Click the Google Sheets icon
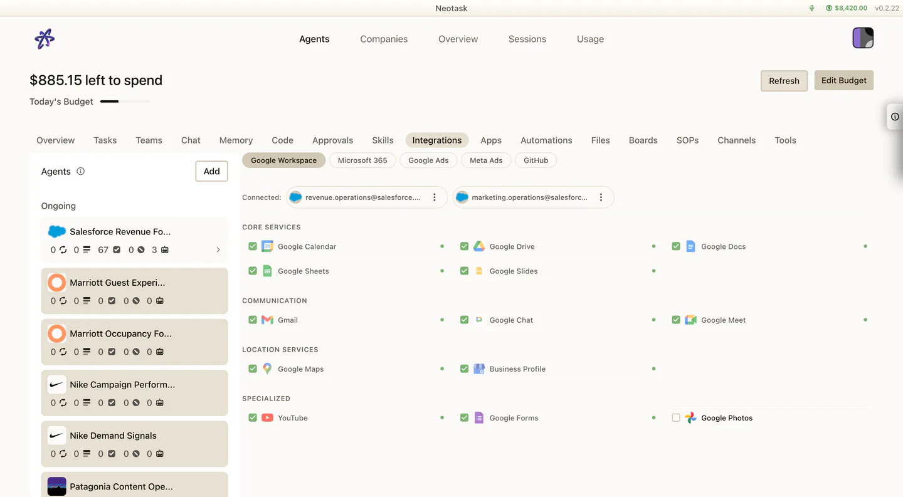The width and height of the screenshot is (903, 497). pos(267,271)
